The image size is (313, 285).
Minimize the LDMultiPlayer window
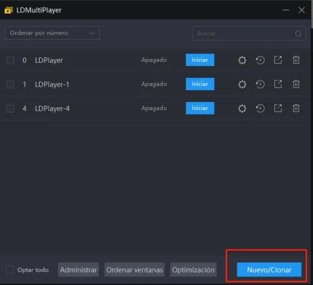[x=286, y=10]
